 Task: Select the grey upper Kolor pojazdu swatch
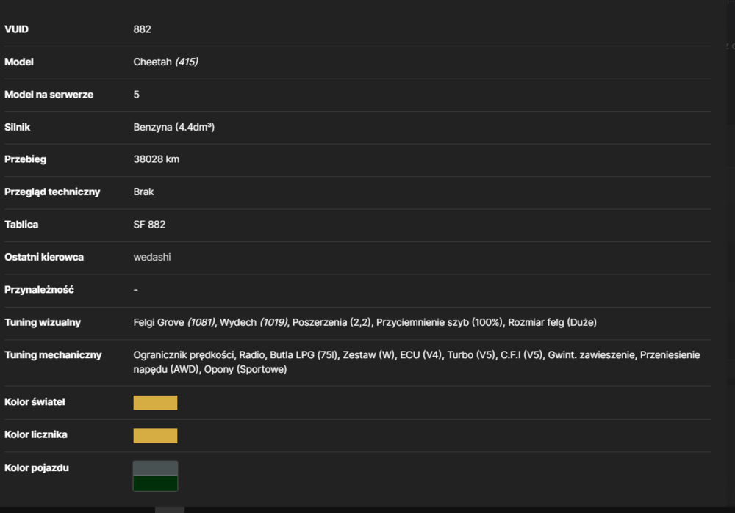pyautogui.click(x=155, y=468)
